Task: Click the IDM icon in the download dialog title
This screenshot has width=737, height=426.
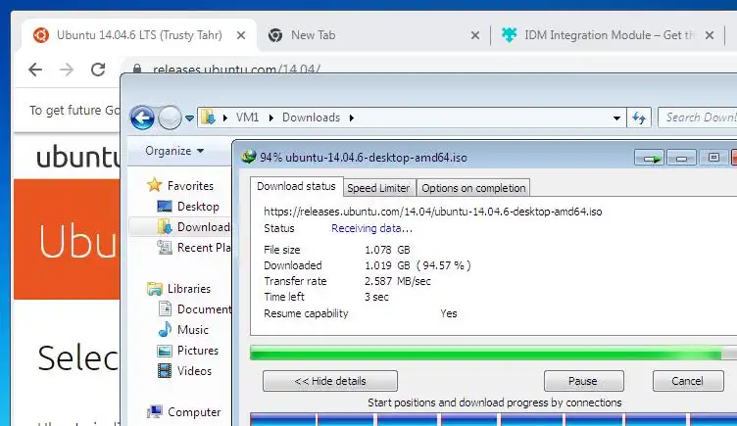Action: coord(248,157)
